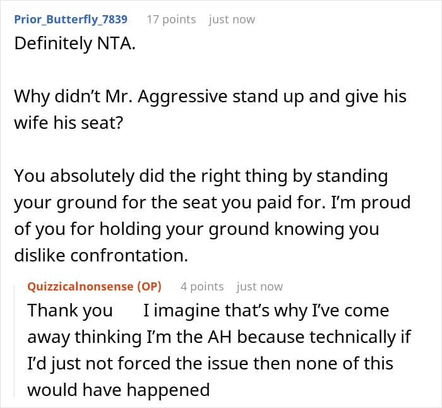Click the line starting You absolutely did
The height and width of the screenshot is (408, 442).
click(201, 176)
